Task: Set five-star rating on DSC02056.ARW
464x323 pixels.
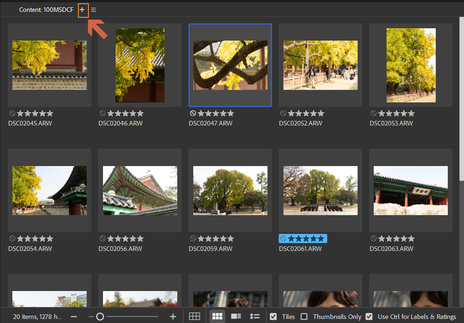Action: click(x=140, y=238)
